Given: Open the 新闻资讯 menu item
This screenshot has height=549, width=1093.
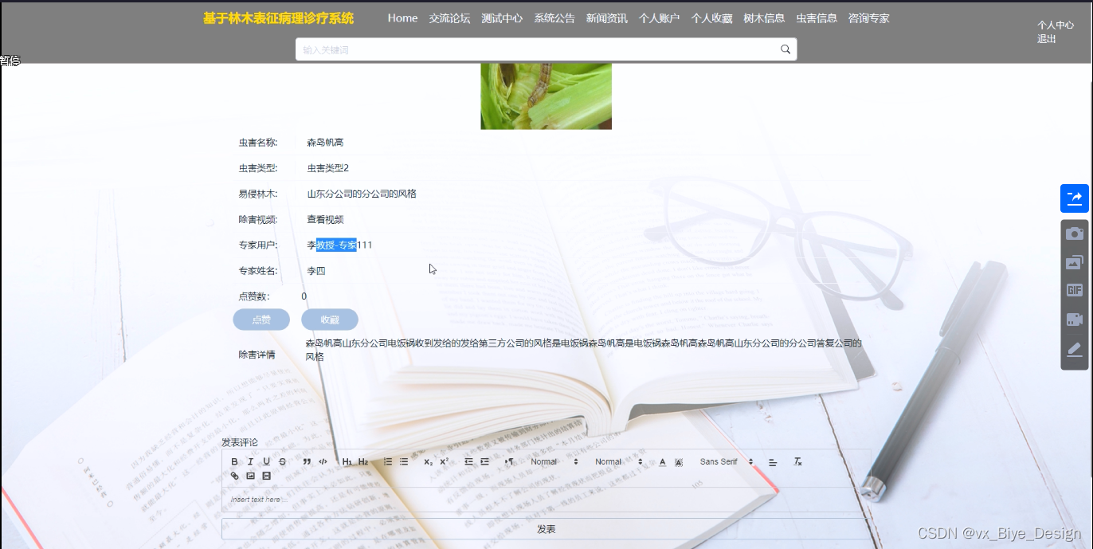Looking at the screenshot, I should tap(607, 18).
